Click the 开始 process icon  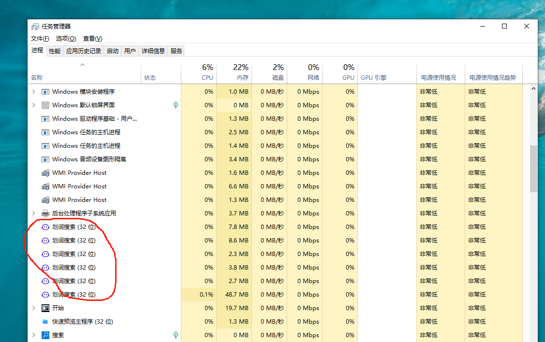pyautogui.click(x=45, y=308)
